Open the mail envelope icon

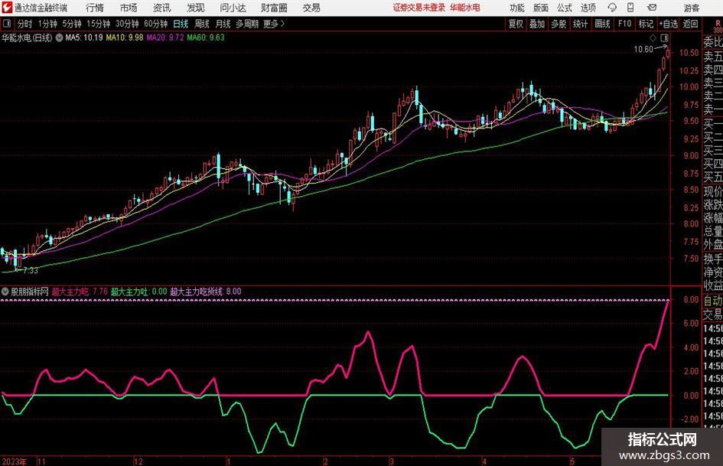652,8
